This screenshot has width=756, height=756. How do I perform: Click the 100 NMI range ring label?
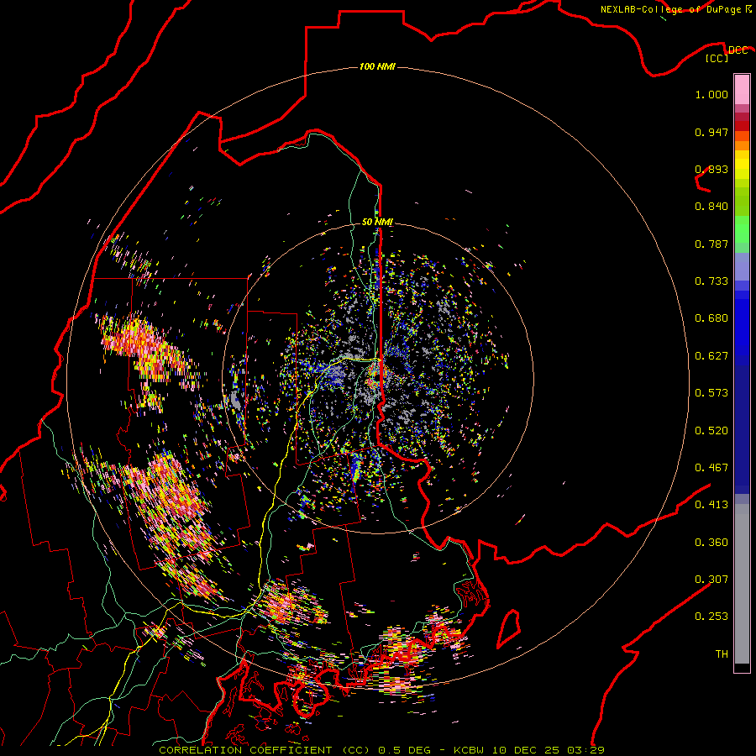(377, 66)
